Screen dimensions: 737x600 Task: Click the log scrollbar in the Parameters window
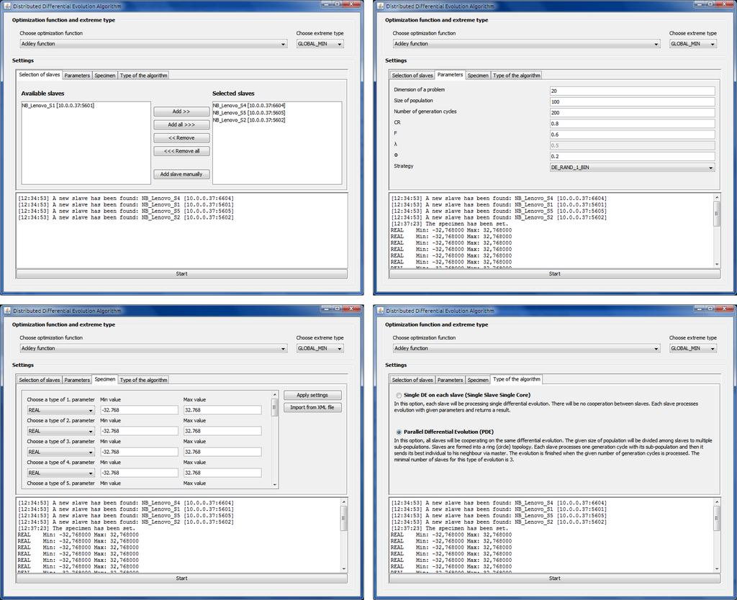716,230
